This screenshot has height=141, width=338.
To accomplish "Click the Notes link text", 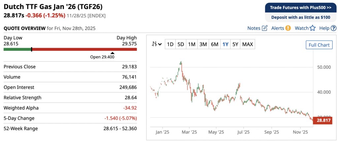I will tap(254, 28).
